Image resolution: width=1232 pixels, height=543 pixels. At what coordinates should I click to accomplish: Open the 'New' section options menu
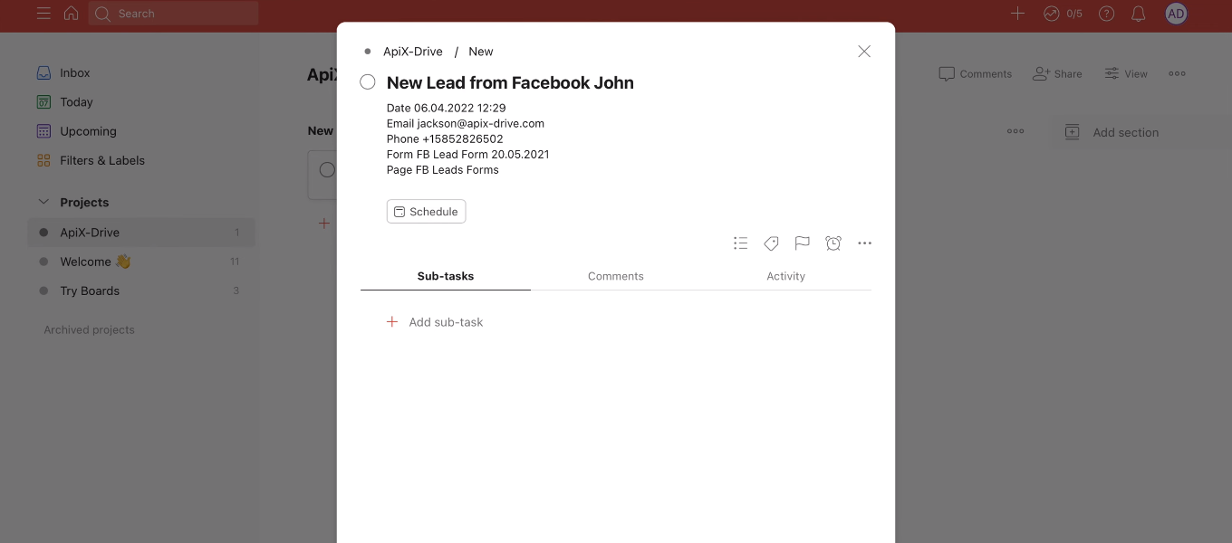pos(1015,130)
